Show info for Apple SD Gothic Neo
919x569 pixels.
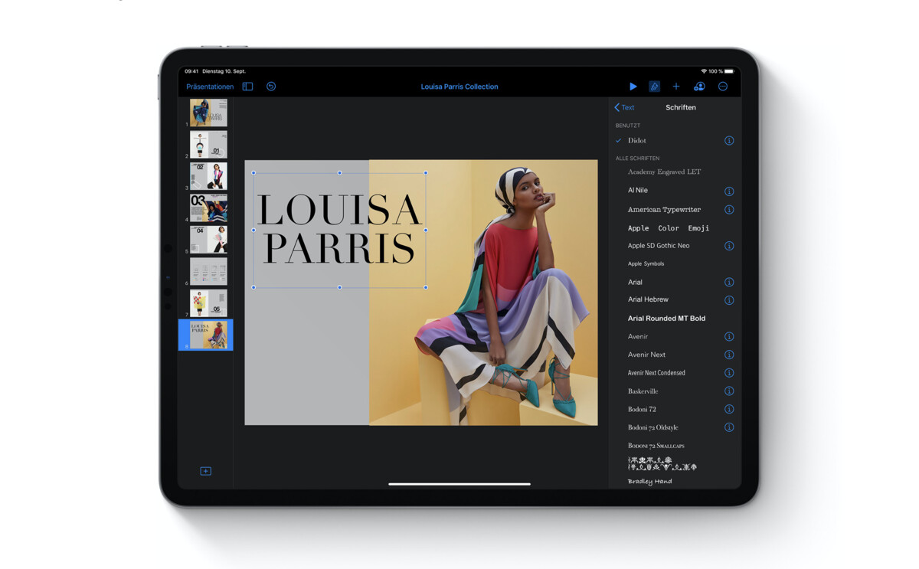[x=729, y=246]
